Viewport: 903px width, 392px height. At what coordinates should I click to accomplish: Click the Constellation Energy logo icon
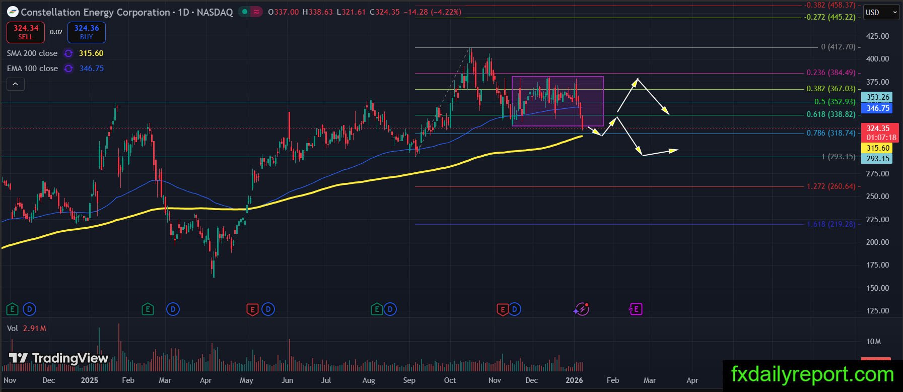13,12
